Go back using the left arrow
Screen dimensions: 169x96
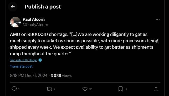(x=13, y=7)
